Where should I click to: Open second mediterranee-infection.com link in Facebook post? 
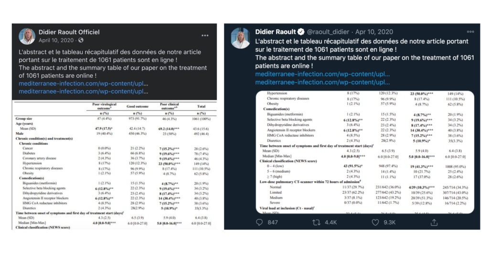(83, 91)
